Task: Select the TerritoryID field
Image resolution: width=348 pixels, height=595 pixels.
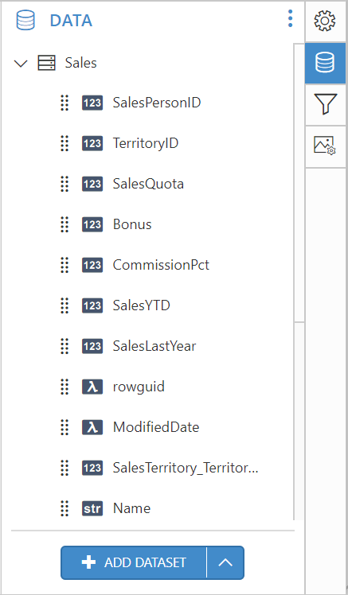Action: (x=146, y=143)
